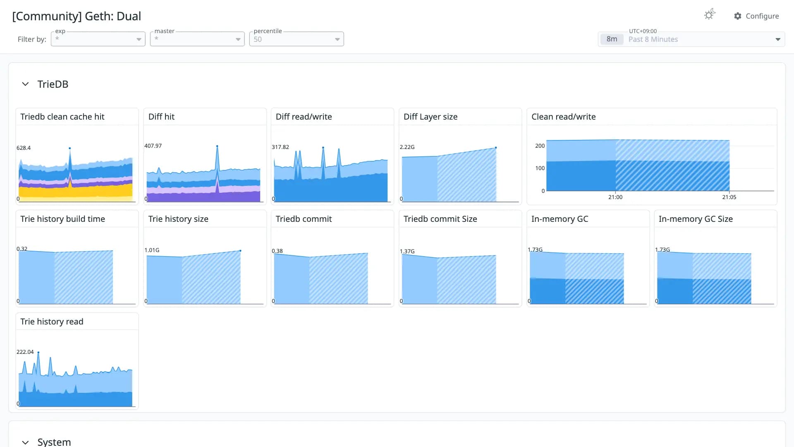Click the Diff hit widget title

tap(161, 117)
